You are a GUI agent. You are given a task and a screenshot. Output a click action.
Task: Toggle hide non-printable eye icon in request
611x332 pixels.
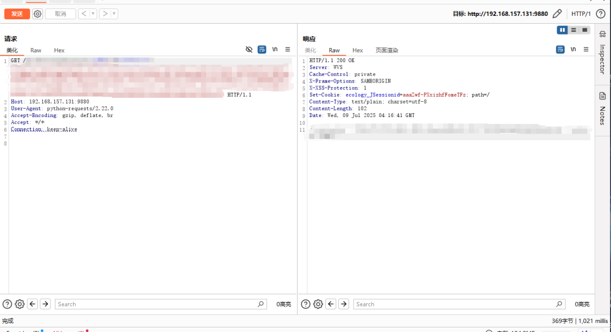(x=249, y=49)
